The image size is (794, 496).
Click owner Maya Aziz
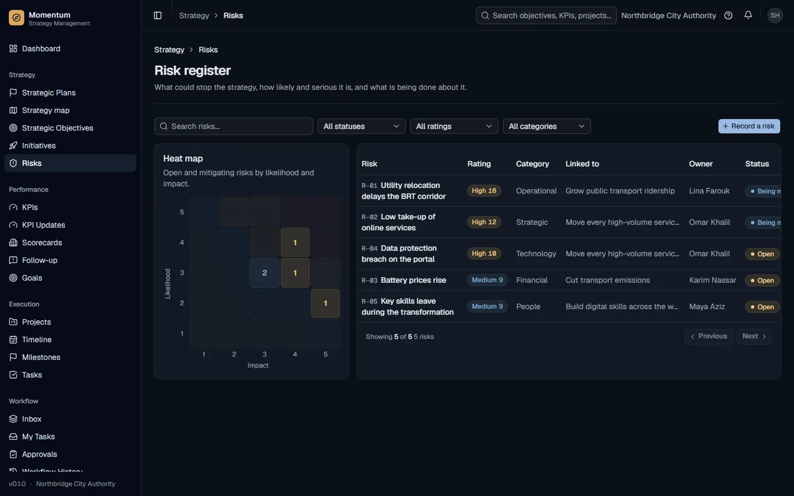pyautogui.click(x=707, y=306)
